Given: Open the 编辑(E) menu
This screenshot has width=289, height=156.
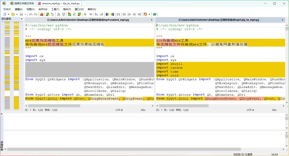Looking at the screenshot, I should tap(19, 9).
